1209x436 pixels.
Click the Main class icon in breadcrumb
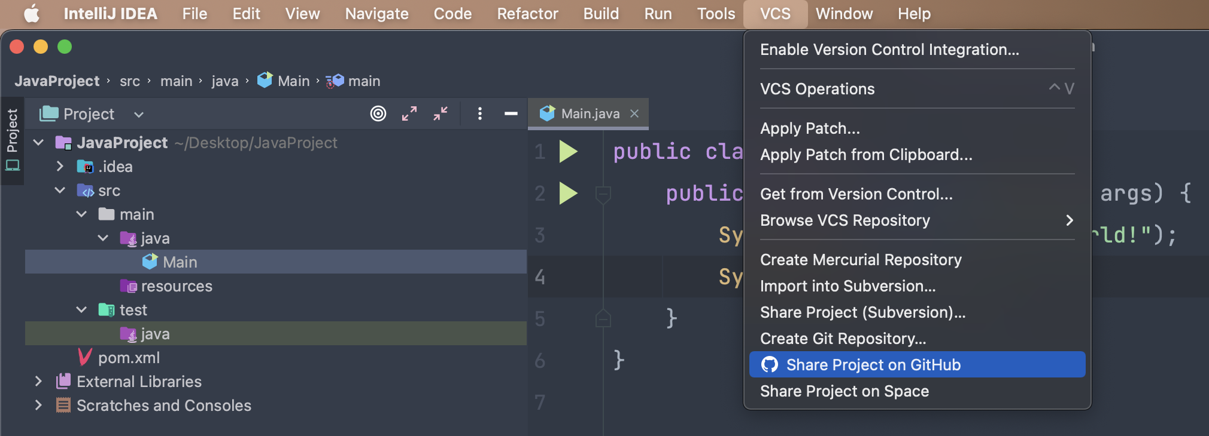265,81
